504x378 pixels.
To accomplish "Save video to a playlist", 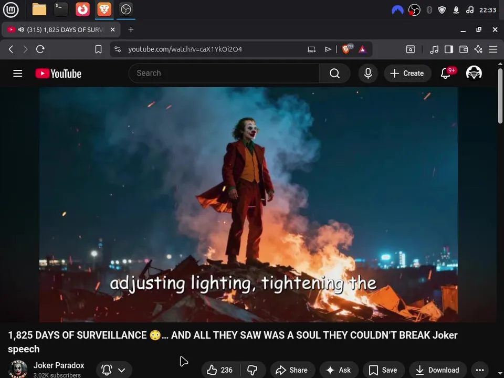I will pyautogui.click(x=383, y=370).
